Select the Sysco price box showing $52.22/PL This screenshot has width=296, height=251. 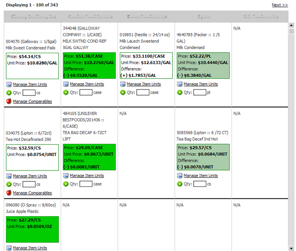pyautogui.click(x=203, y=65)
